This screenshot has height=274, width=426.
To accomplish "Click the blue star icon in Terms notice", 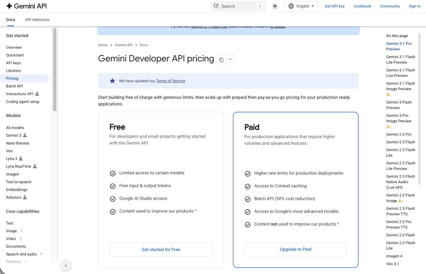I will 112,81.
